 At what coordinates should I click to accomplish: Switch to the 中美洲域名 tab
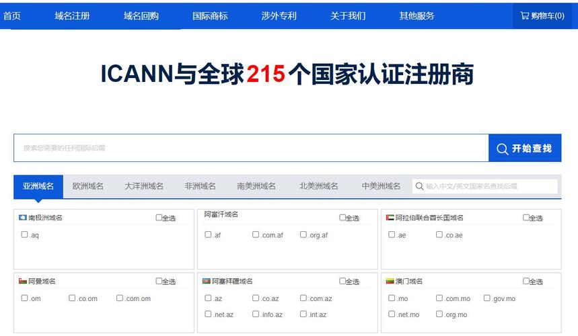[x=381, y=186]
